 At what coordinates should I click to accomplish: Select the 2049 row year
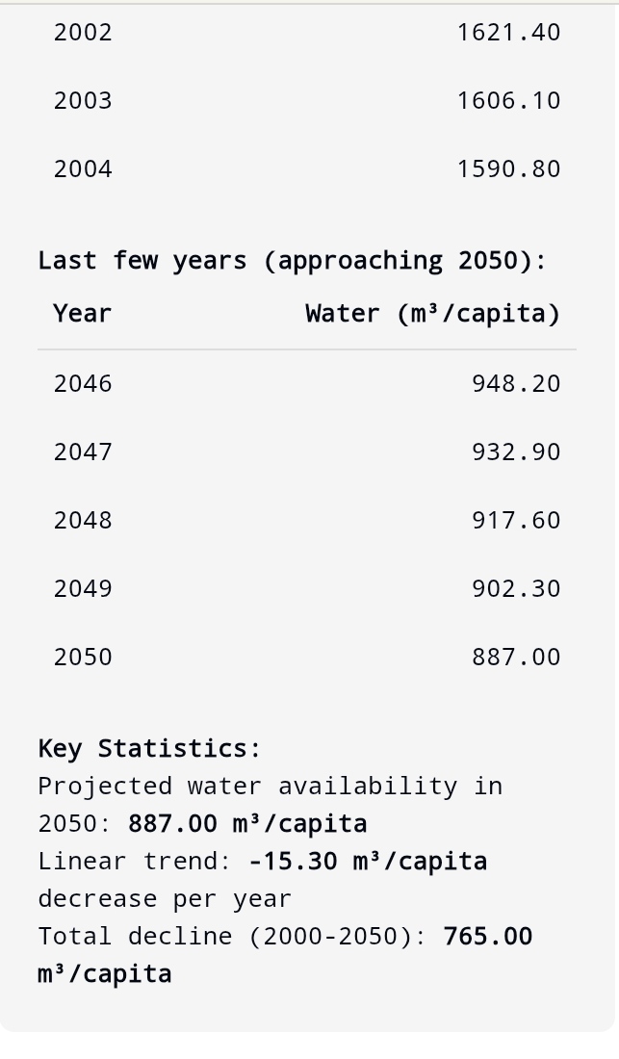click(83, 588)
